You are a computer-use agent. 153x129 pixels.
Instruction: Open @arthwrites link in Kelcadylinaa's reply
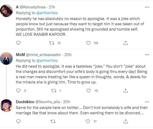click(x=47, y=13)
